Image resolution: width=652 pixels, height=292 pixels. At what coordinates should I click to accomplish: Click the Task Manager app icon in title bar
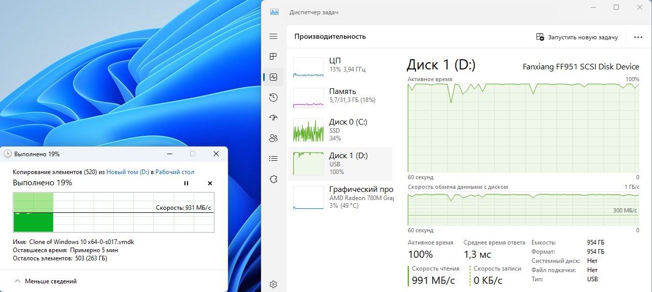[274, 12]
